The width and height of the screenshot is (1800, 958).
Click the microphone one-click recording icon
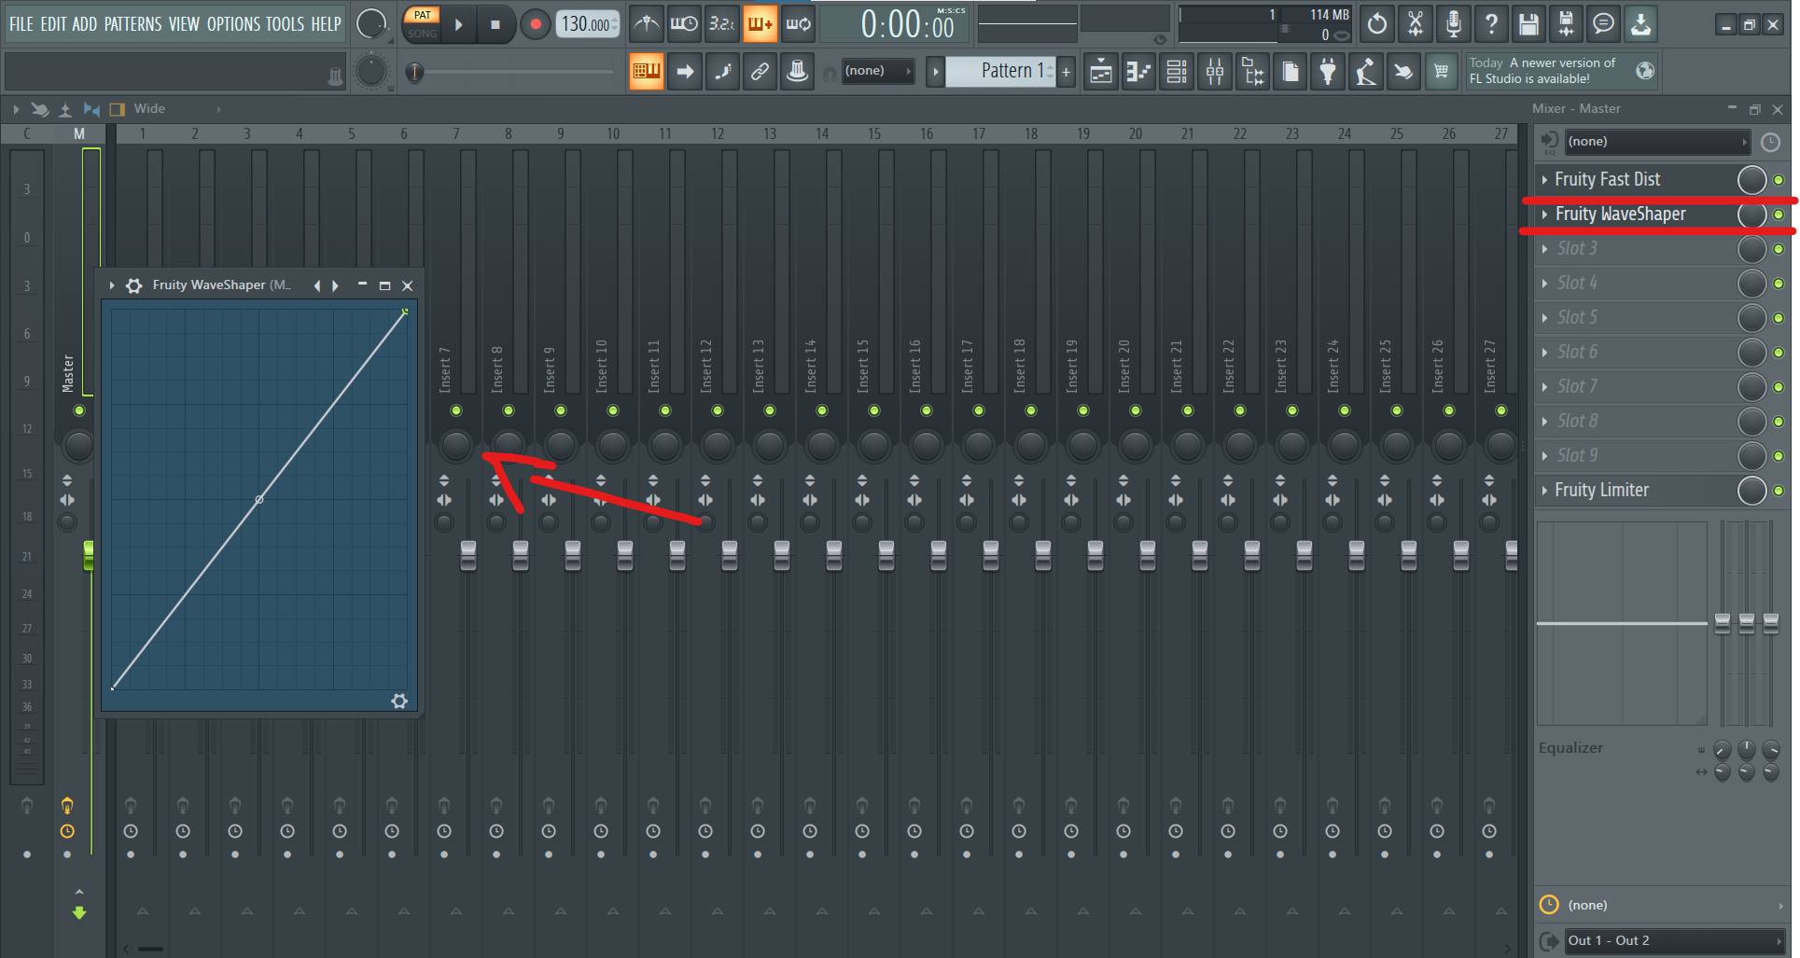(1453, 24)
